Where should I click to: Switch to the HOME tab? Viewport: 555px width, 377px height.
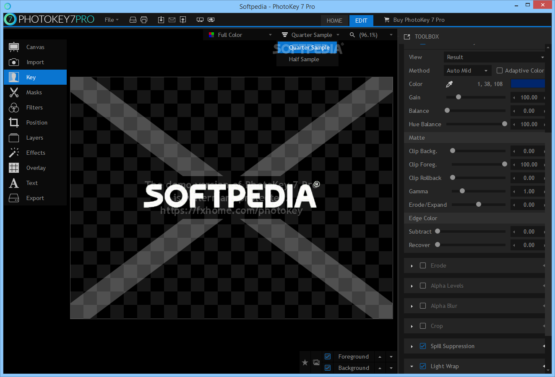pos(334,21)
